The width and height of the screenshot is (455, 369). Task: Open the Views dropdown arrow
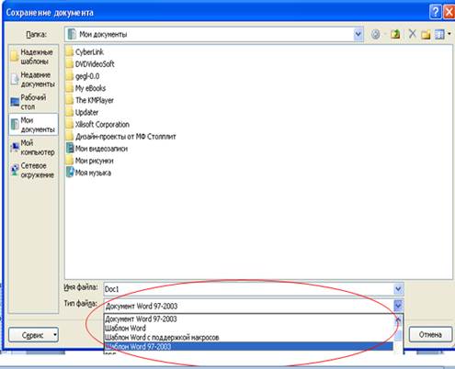pyautogui.click(x=449, y=34)
